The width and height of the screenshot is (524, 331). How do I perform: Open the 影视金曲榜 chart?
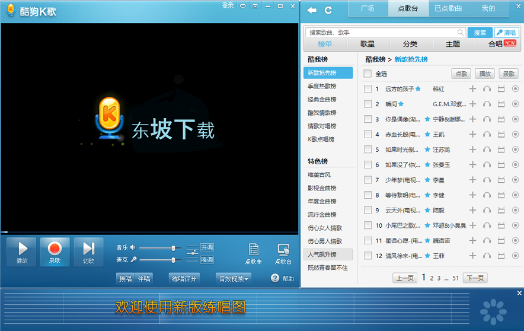coord(322,188)
